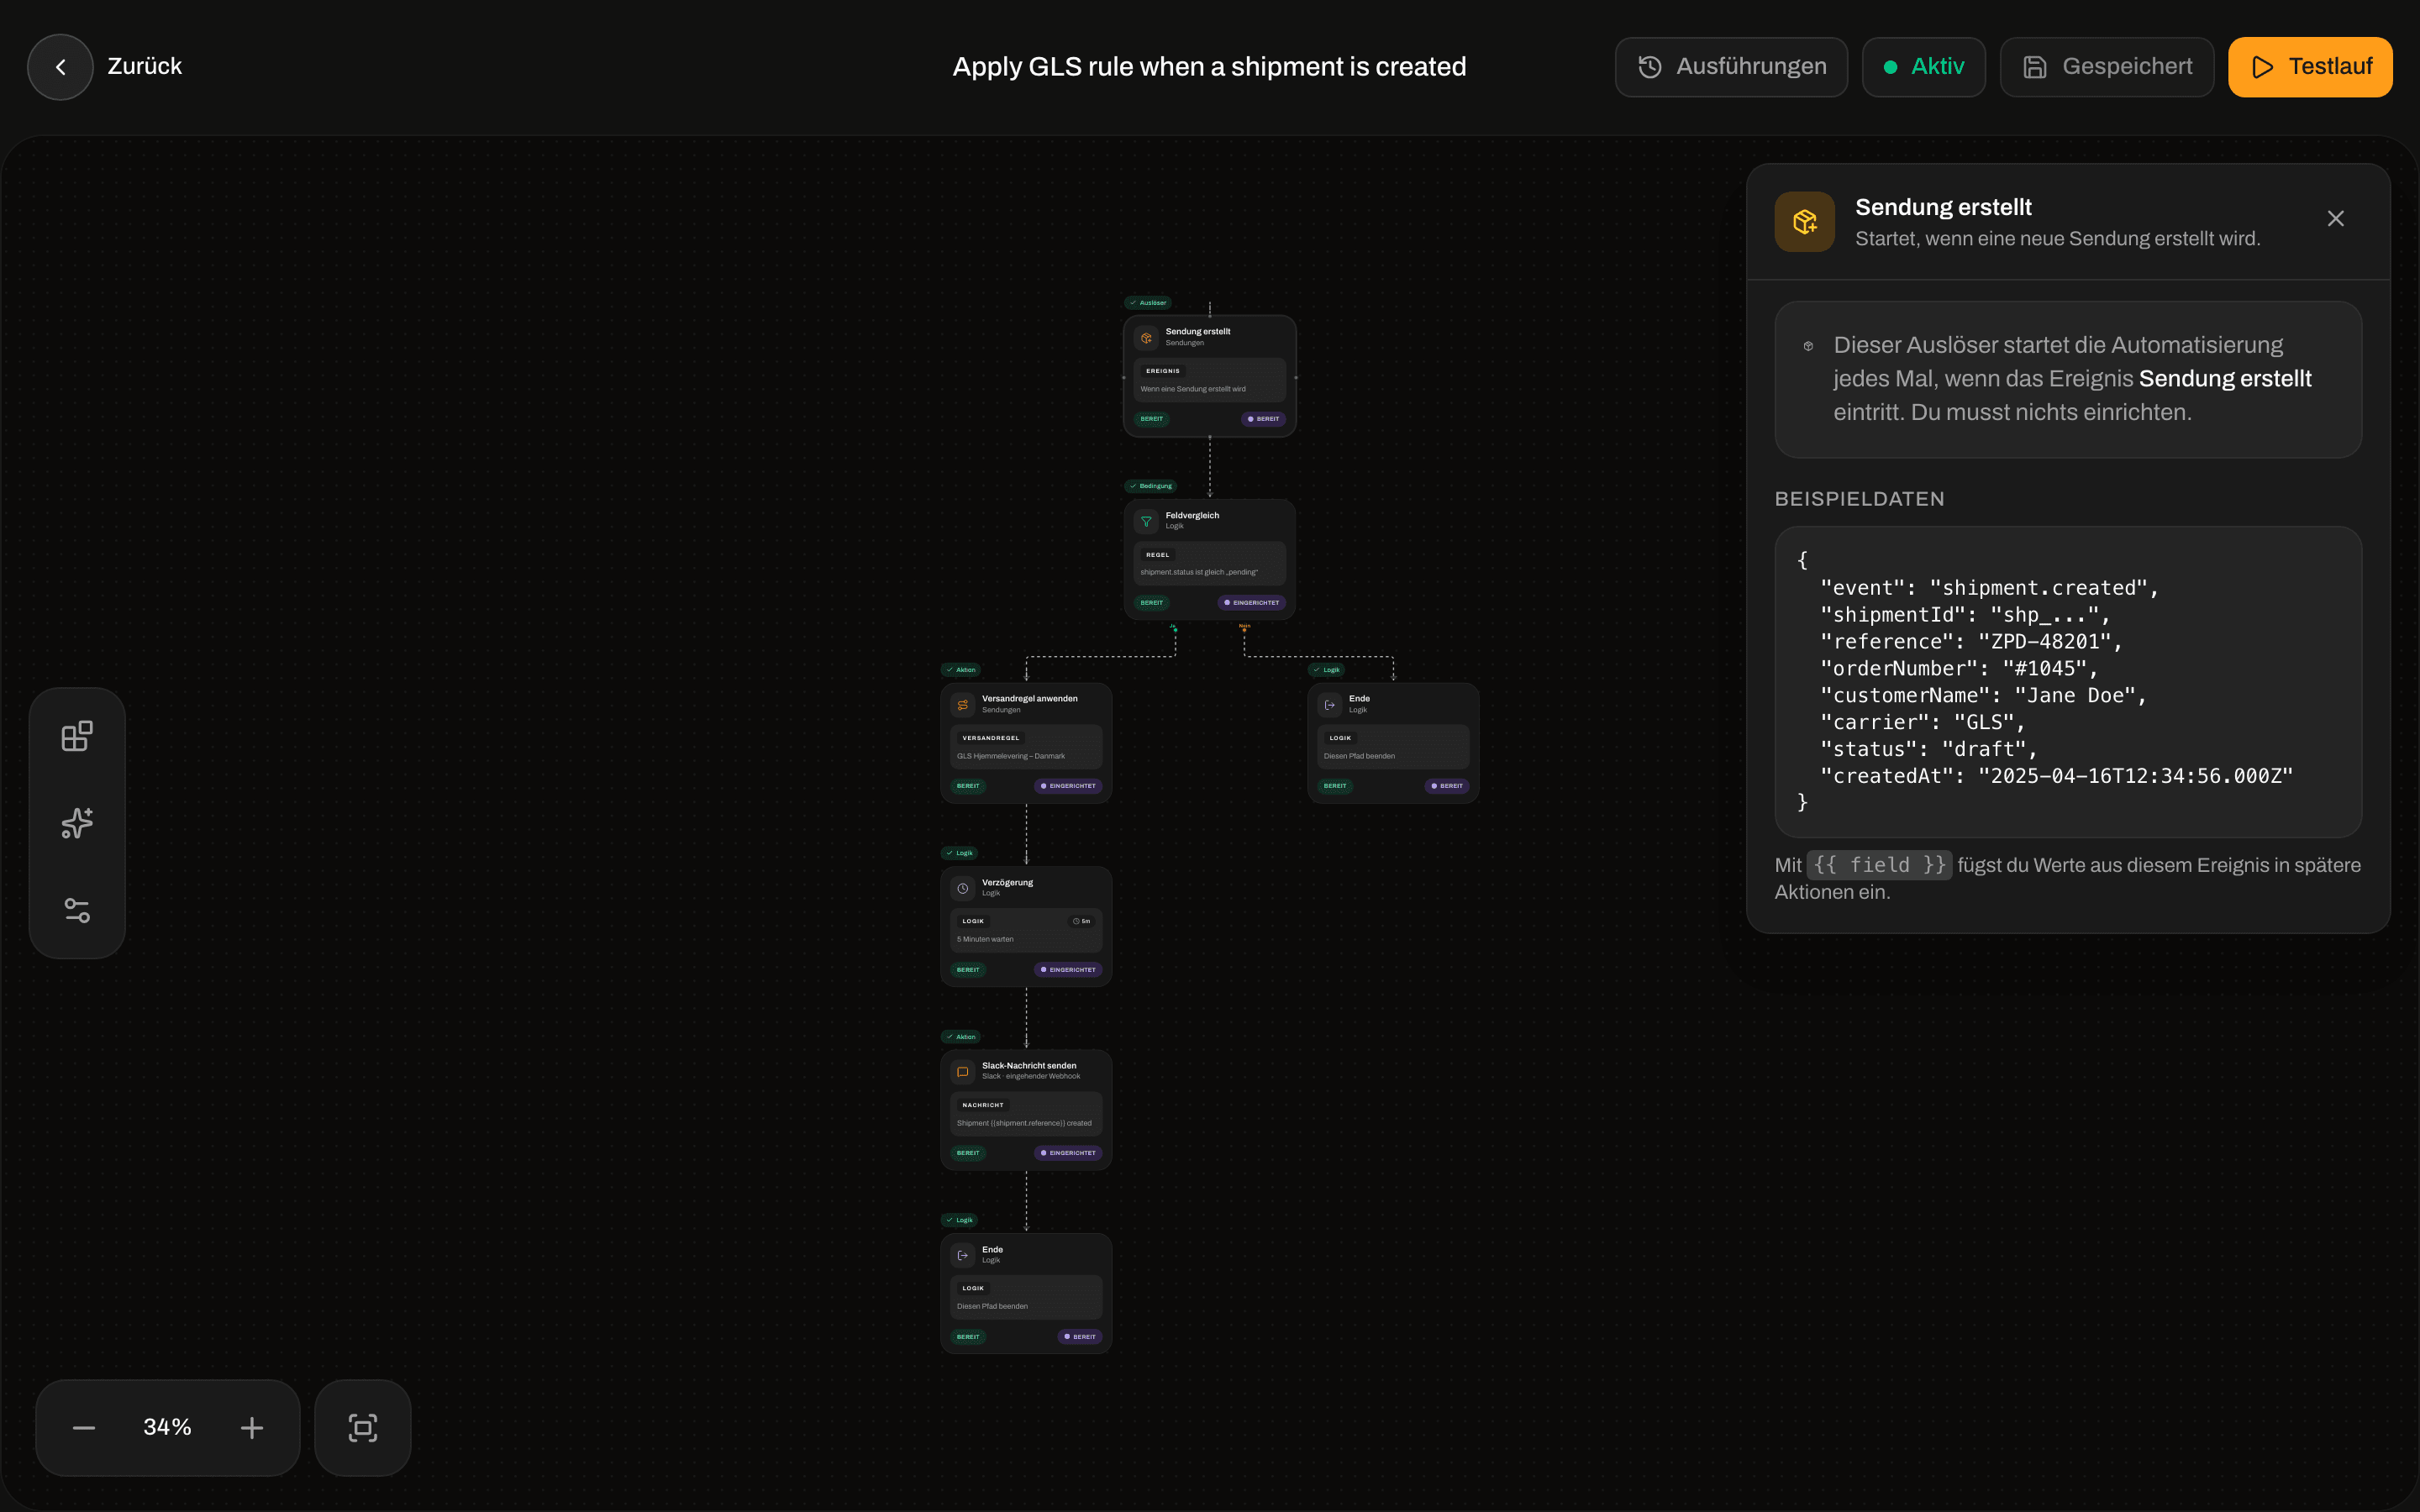Image resolution: width=2420 pixels, height=1512 pixels.
Task: Click the exit icon on Ende node below Slack
Action: 962,1255
